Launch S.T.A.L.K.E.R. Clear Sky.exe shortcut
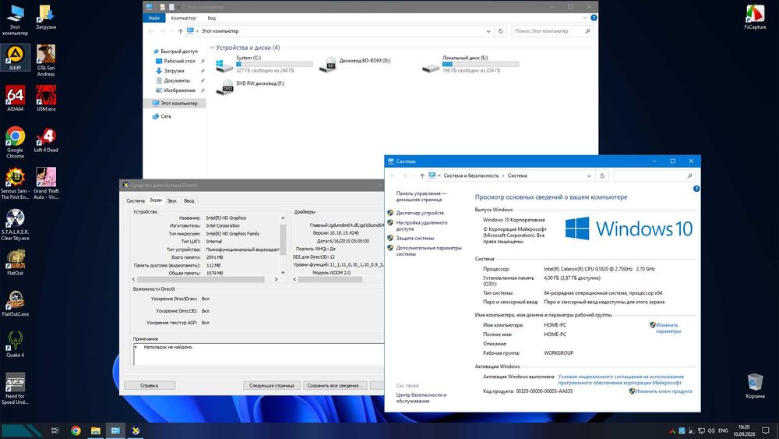This screenshot has width=779, height=439. tap(16, 225)
